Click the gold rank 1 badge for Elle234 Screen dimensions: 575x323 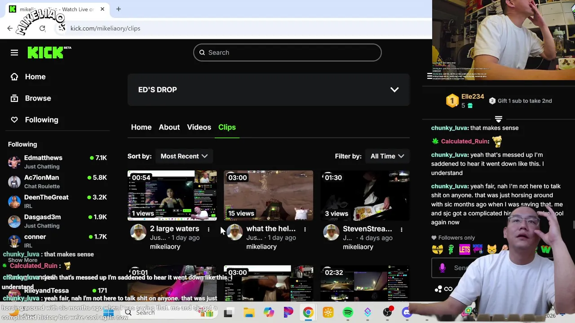pos(452,101)
